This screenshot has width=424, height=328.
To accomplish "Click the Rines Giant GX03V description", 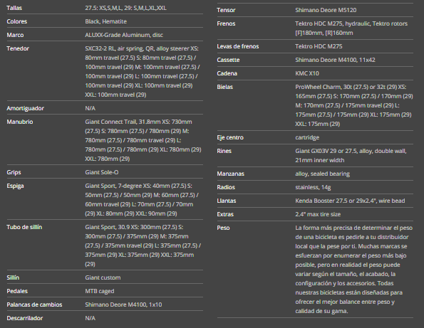I will coord(351,156).
